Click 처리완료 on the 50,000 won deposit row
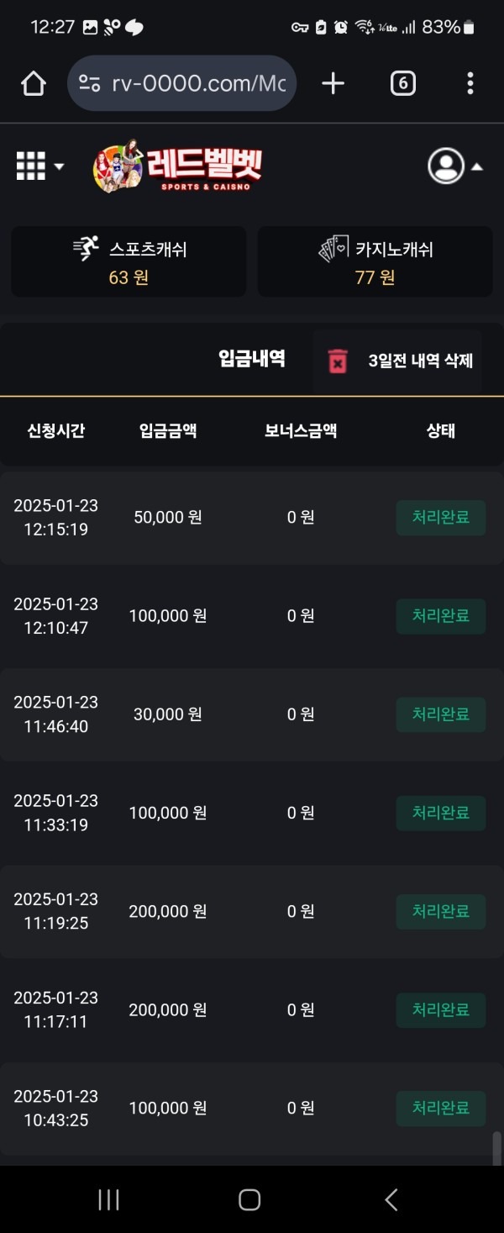This screenshot has width=504, height=1233. pos(440,518)
